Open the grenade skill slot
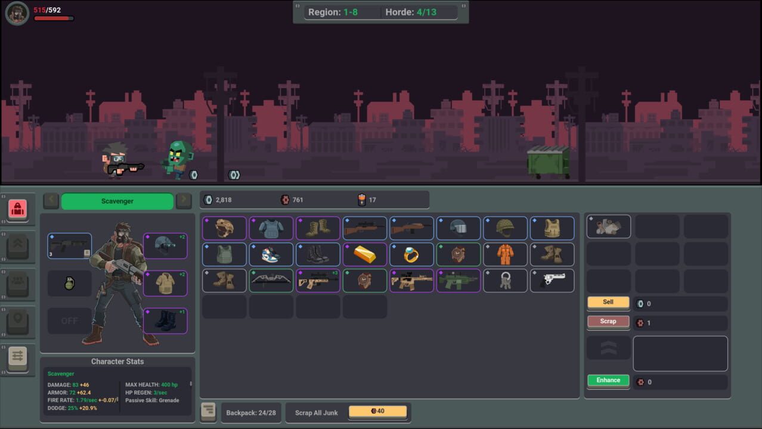 tap(70, 284)
